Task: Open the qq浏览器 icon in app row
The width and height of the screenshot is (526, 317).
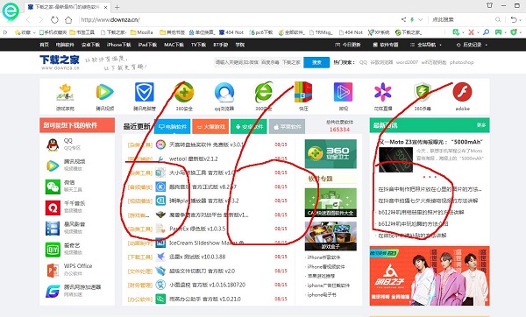Action: (x=224, y=92)
